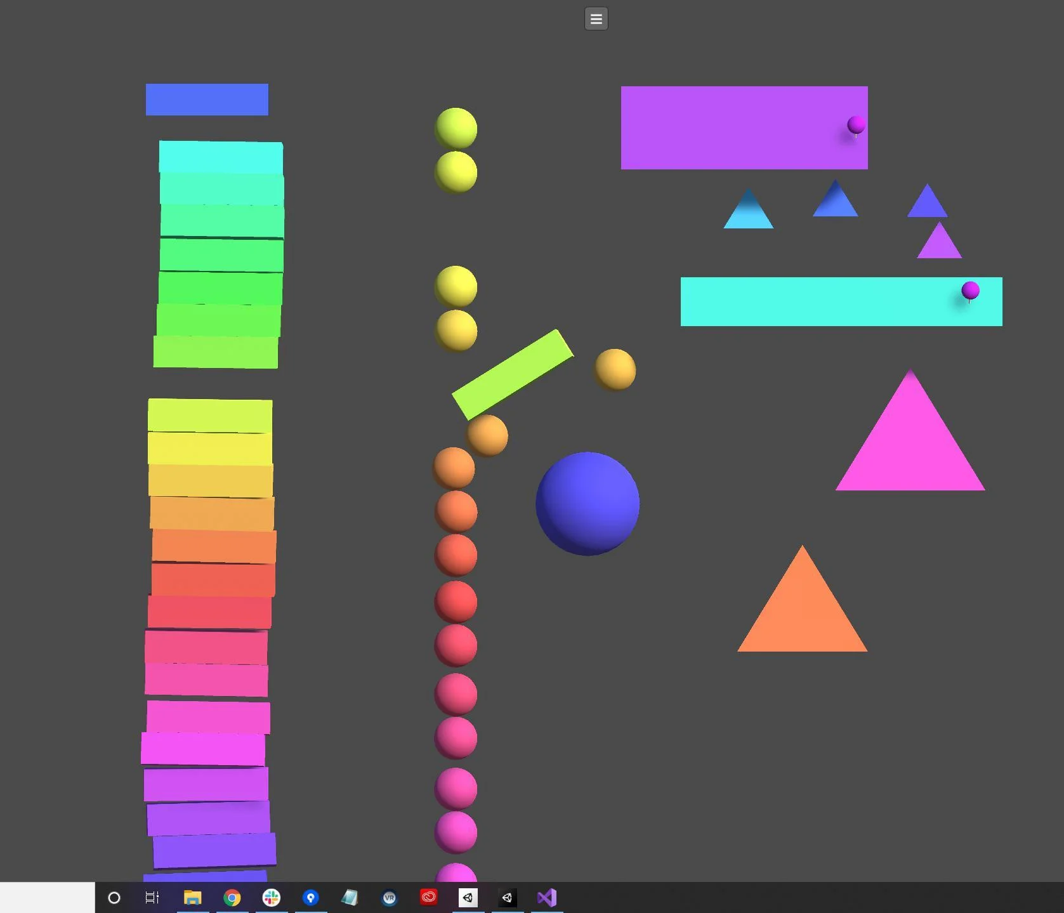Launch Adobe Creative Cloud from the taskbar
The height and width of the screenshot is (913, 1064).
pyautogui.click(x=428, y=897)
